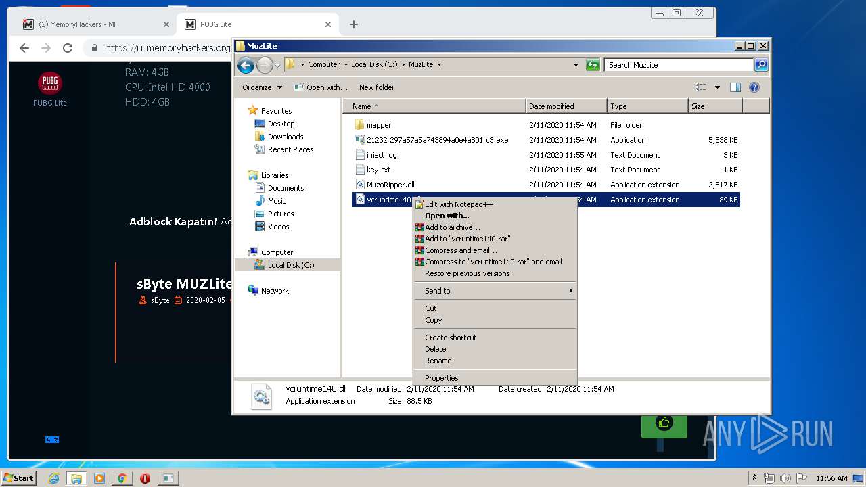The height and width of the screenshot is (487, 866).
Task: Choose Properties in the context menu
Action: coord(495,378)
